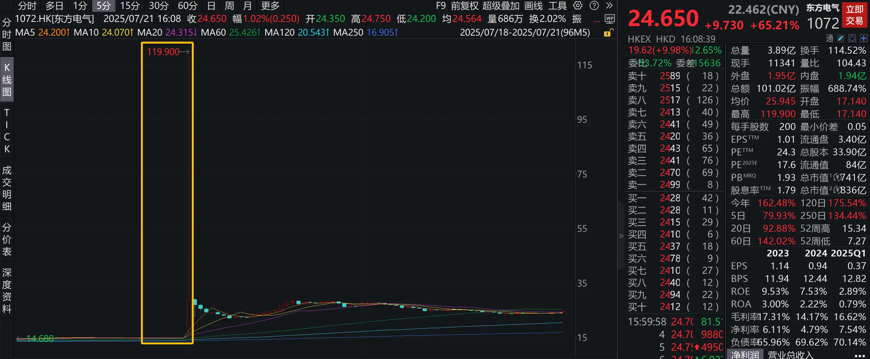Click the WP monitor icon
870x359 pixels.
pyautogui.click(x=609, y=19)
